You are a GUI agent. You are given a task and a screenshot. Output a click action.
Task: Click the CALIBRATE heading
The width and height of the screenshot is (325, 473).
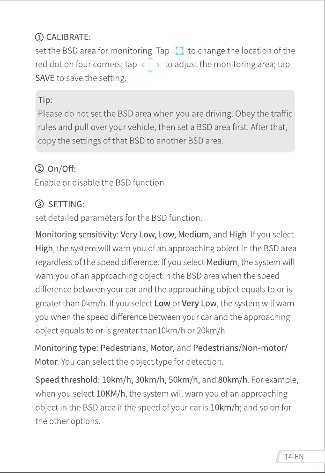click(68, 37)
